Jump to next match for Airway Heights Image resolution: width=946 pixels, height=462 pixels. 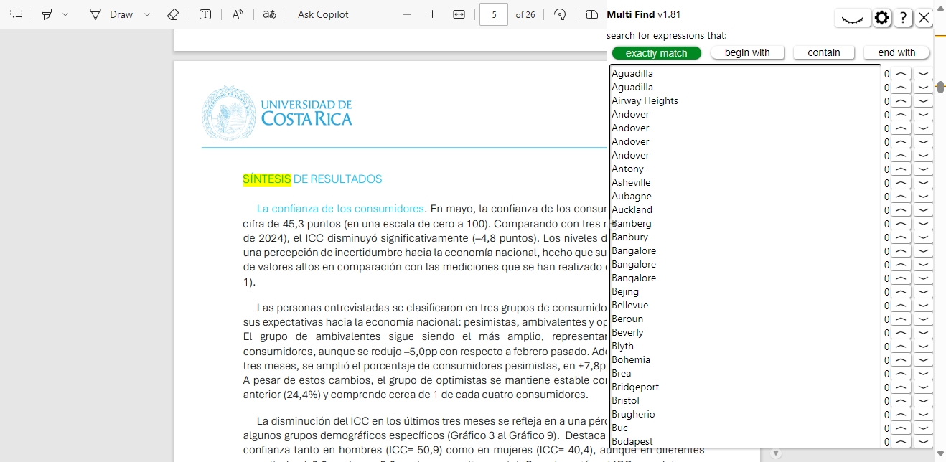coord(923,101)
